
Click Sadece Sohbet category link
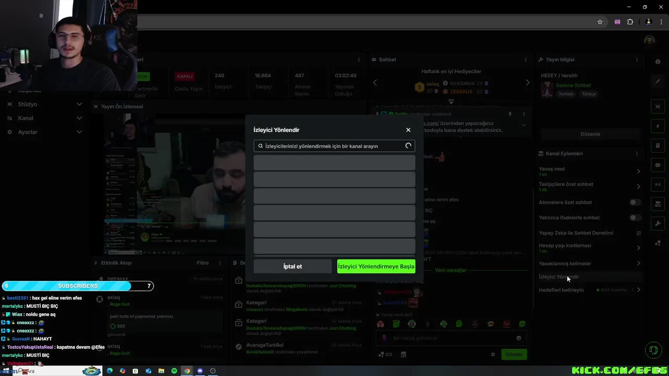(573, 85)
